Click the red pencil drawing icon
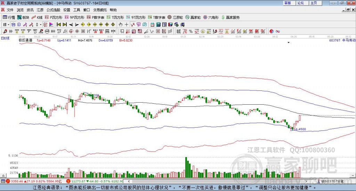356x191 pixels. tap(5, 31)
